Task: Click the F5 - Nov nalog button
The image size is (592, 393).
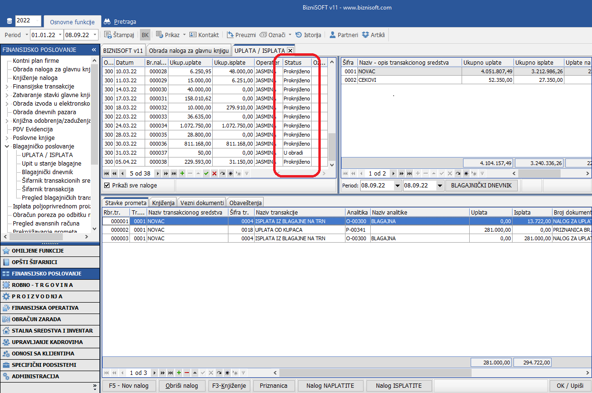Action: click(128, 385)
